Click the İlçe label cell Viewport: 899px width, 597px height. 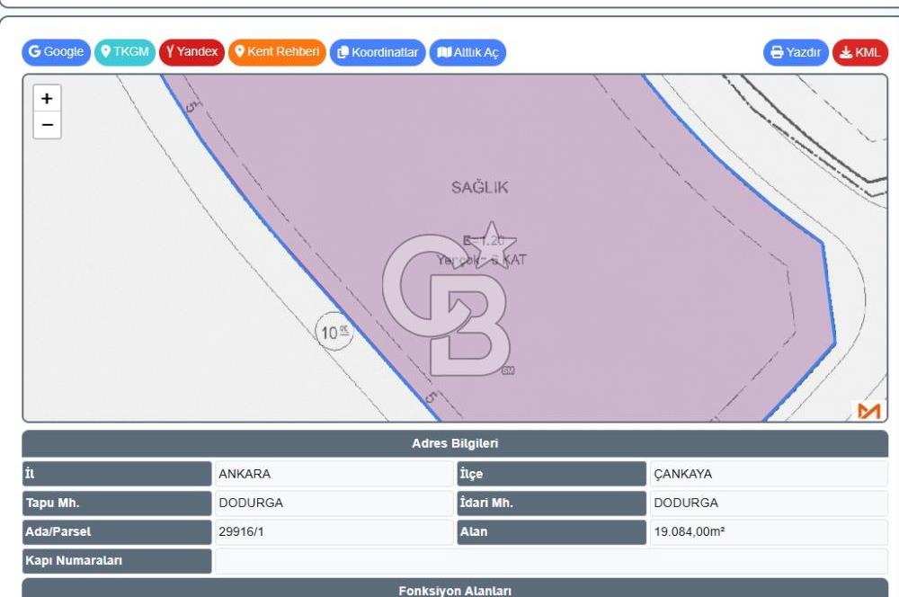click(x=552, y=474)
